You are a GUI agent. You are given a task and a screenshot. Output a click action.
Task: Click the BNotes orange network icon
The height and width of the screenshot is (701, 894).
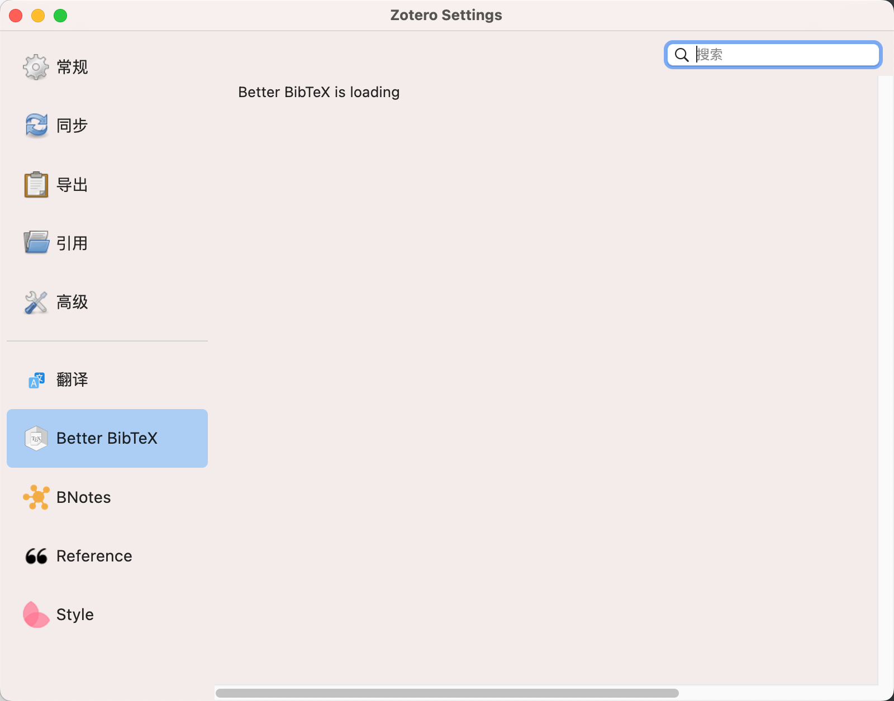click(x=36, y=497)
